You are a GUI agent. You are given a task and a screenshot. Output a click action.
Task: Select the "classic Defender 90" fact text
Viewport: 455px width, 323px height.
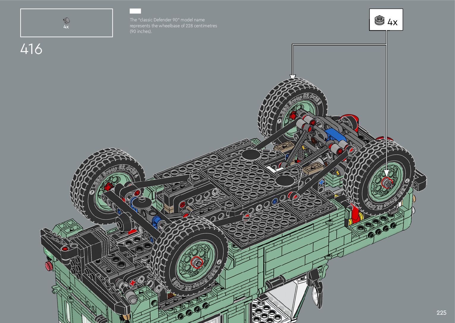173,26
